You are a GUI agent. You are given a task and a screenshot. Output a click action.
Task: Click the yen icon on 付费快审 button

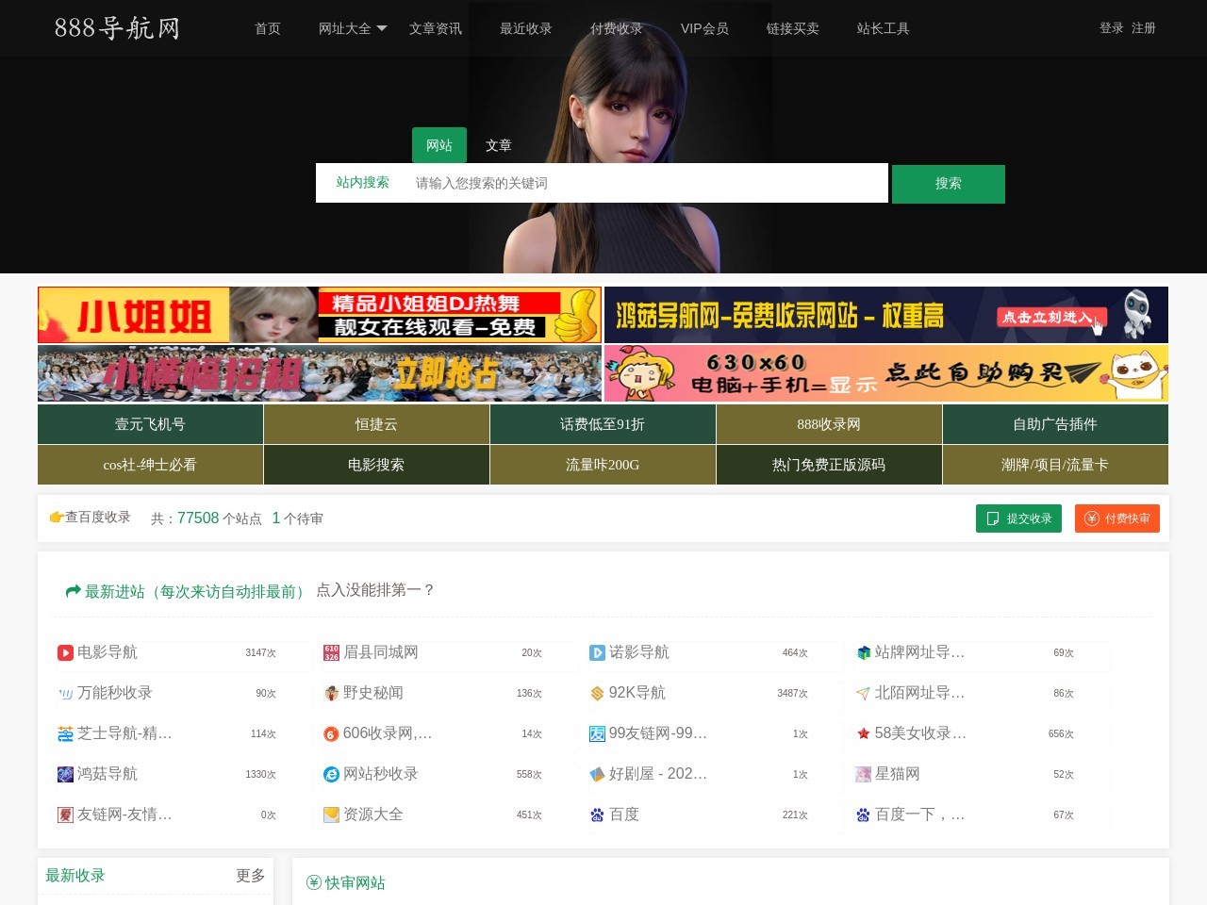[1092, 518]
